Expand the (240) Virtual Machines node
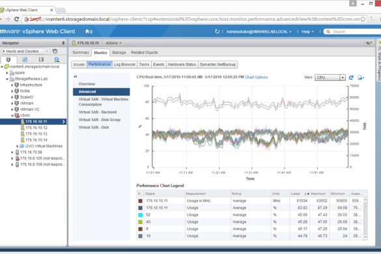The image size is (381, 254). tap(17, 146)
